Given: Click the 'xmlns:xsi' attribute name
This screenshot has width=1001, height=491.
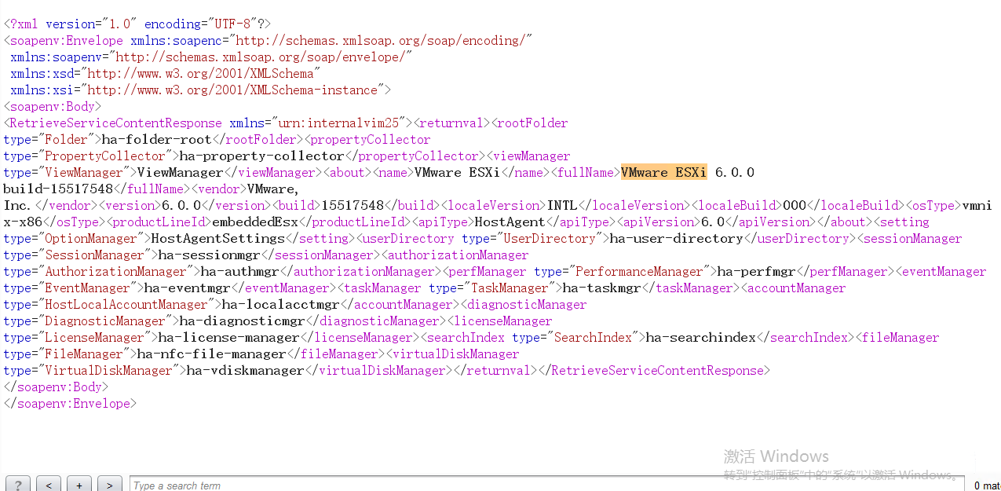Looking at the screenshot, I should click(42, 90).
